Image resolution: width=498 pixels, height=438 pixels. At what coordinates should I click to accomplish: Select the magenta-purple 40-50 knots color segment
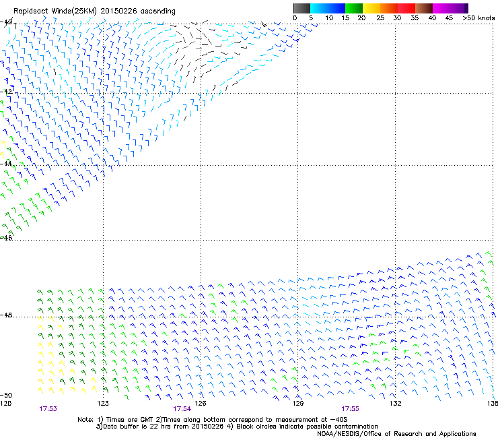pos(450,8)
